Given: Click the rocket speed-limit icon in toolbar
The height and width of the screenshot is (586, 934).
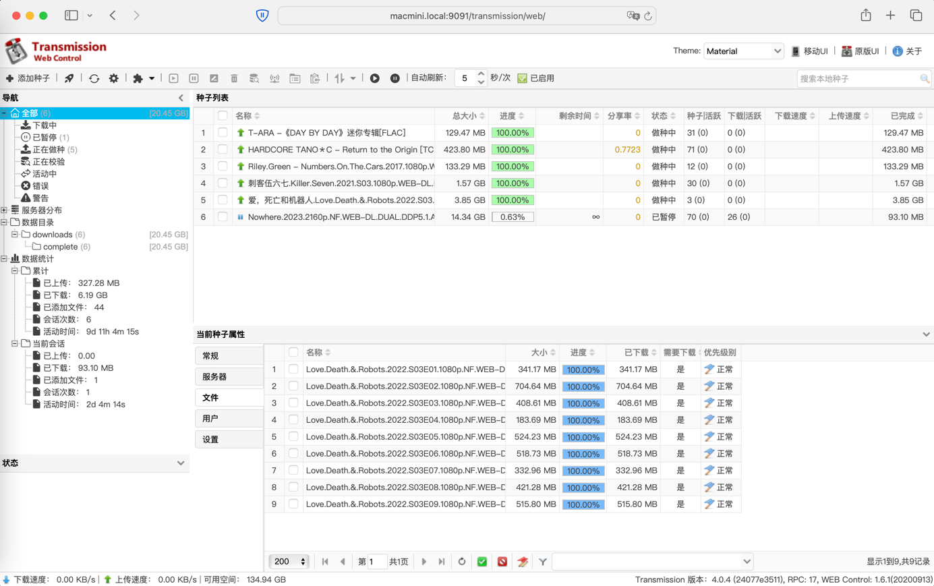Looking at the screenshot, I should [69, 78].
